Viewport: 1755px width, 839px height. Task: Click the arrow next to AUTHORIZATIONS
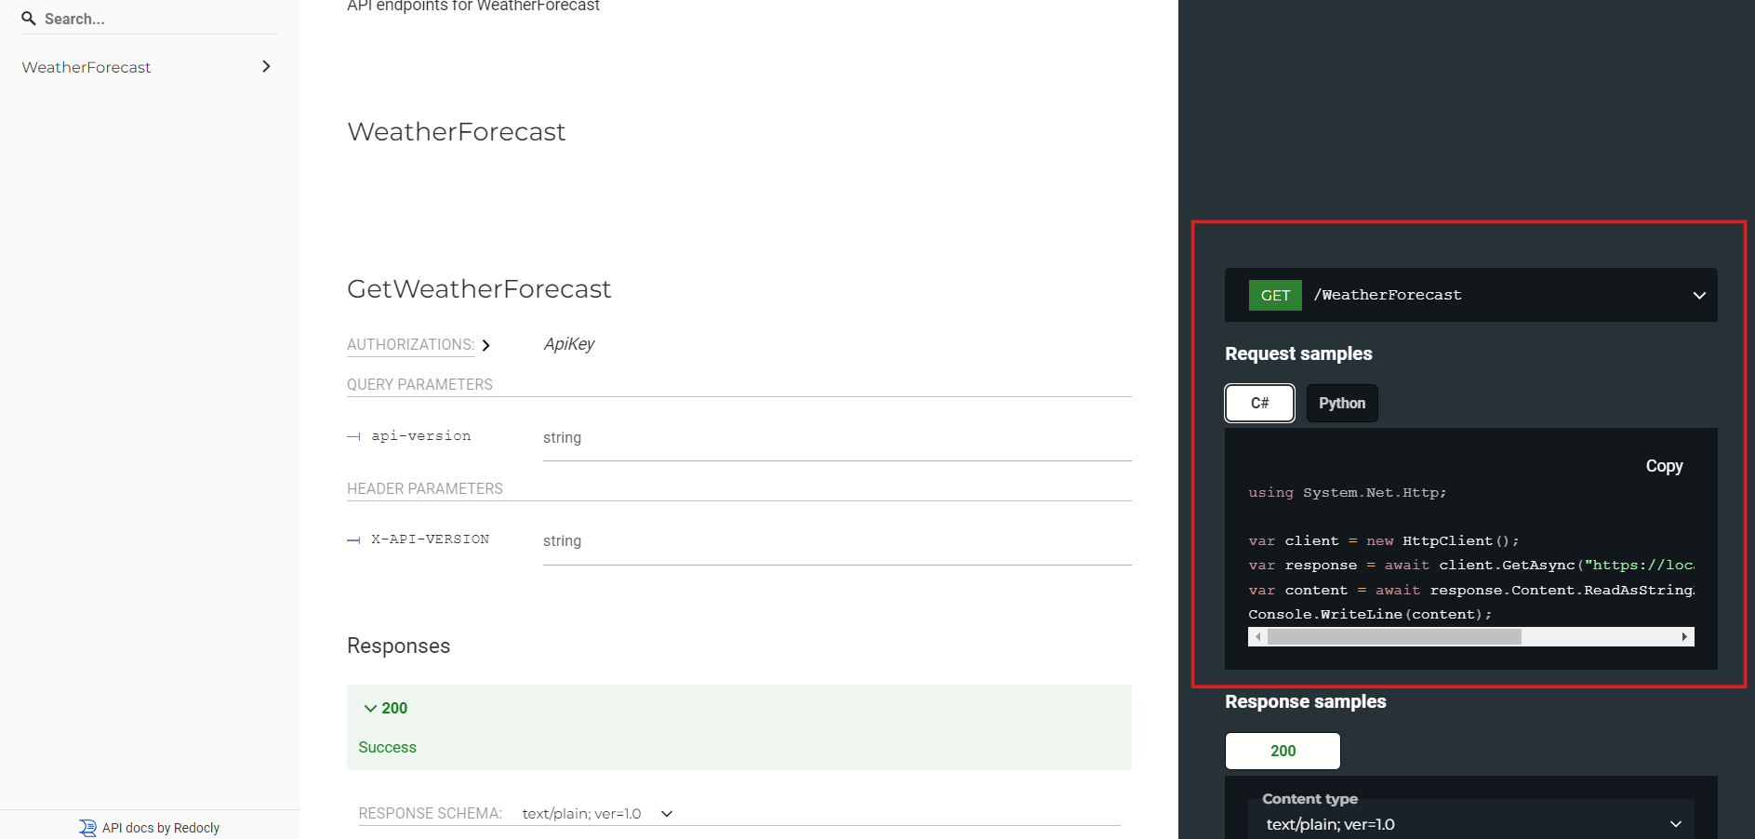pos(485,345)
